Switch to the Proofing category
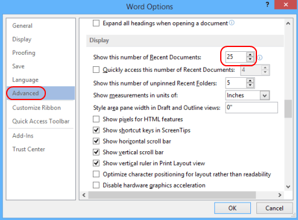The height and width of the screenshot is (220, 298). [x=41, y=52]
